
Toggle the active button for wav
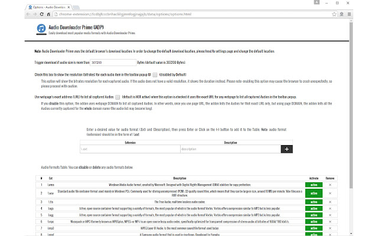pyautogui.click(x=314, y=194)
